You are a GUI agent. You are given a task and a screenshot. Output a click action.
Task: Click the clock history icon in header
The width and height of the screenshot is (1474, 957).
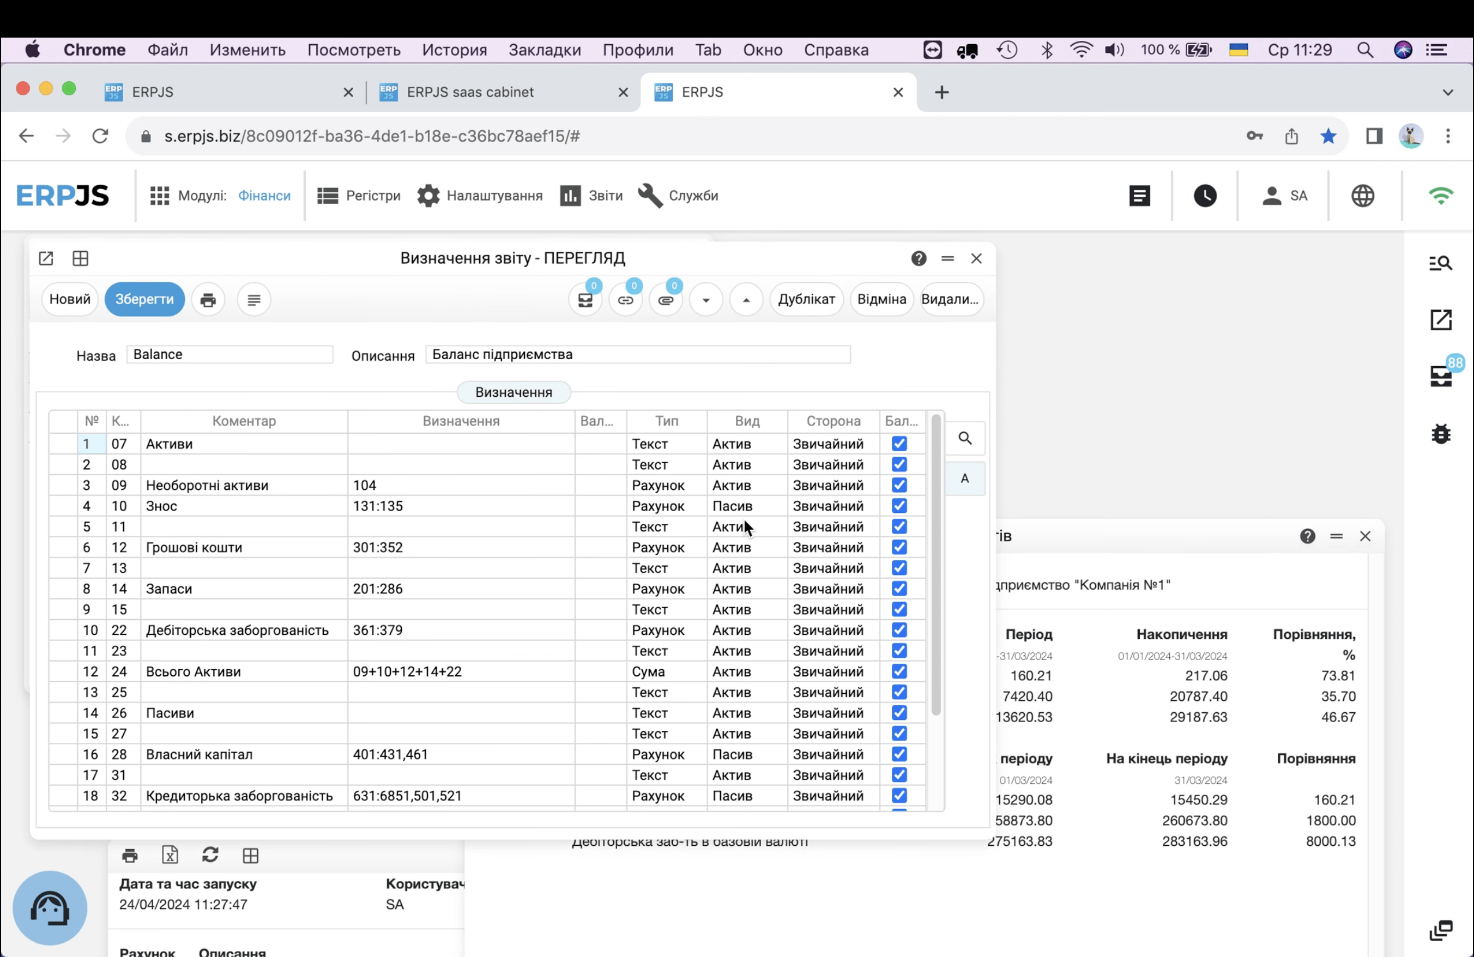point(1205,196)
